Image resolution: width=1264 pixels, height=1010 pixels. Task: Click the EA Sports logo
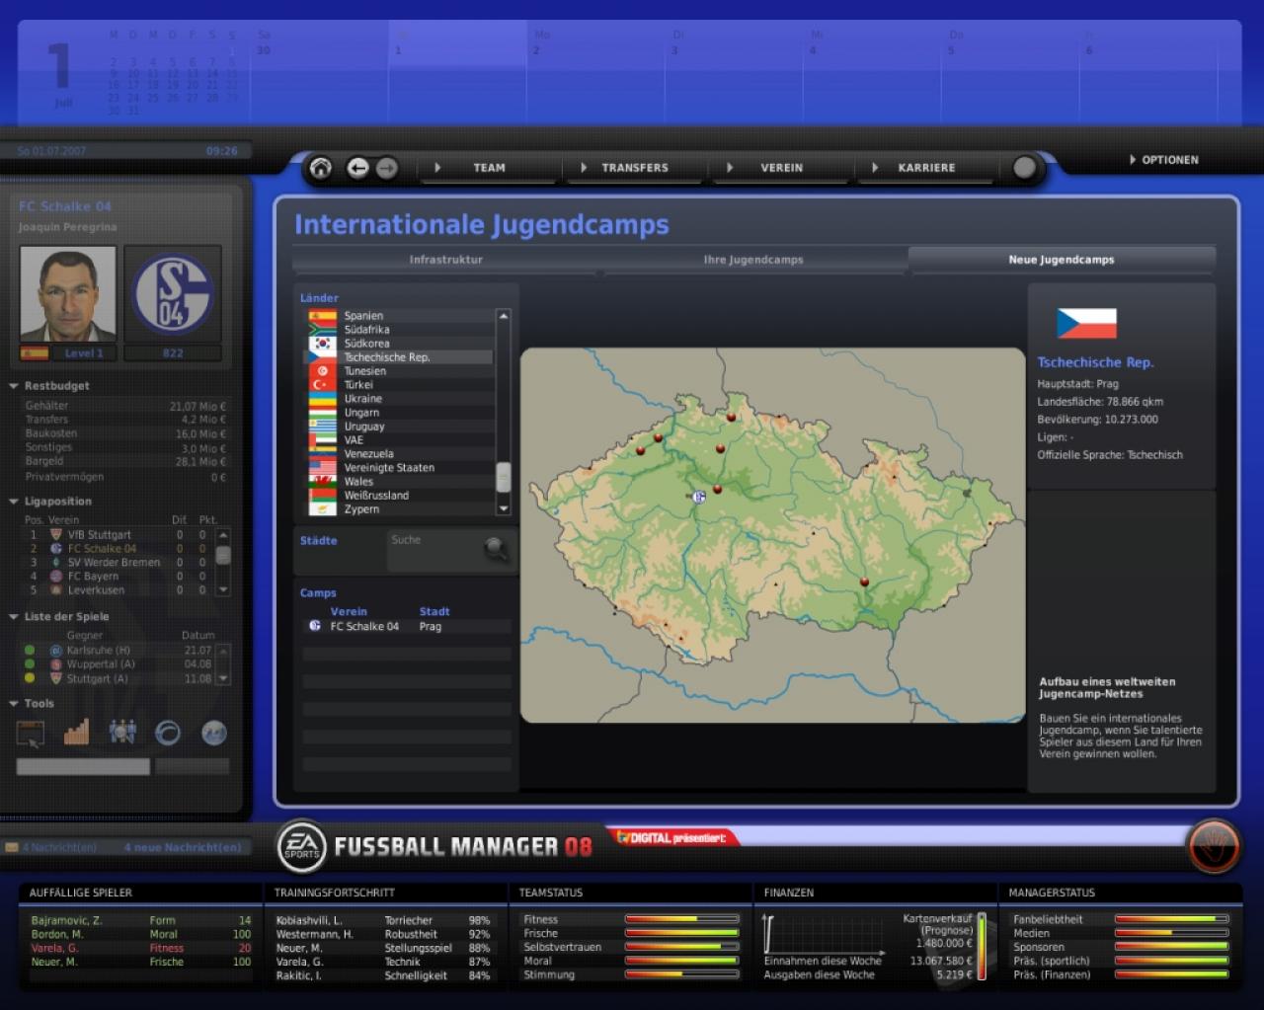301,847
